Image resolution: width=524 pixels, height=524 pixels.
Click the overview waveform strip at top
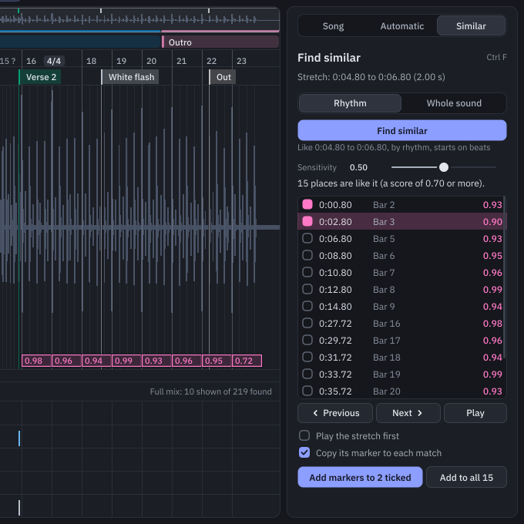pyautogui.click(x=139, y=19)
